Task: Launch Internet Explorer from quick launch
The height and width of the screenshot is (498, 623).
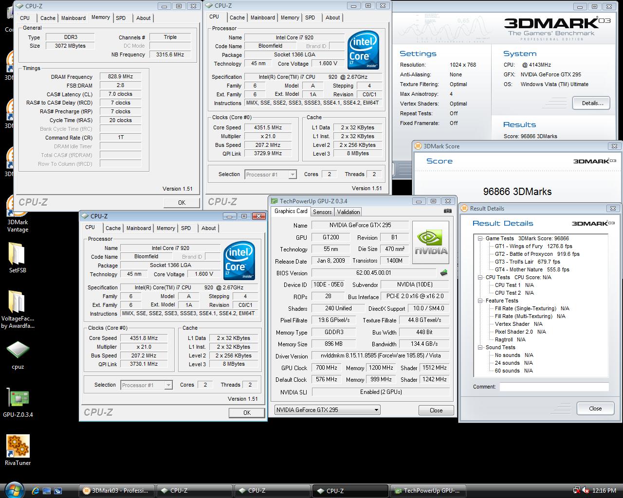Action: click(x=36, y=490)
